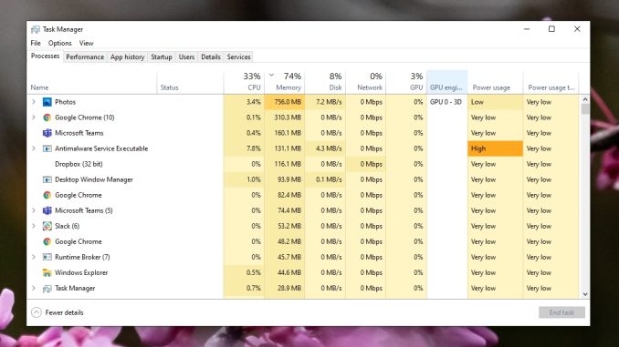
Task: Open the Options menu
Action: 60,43
